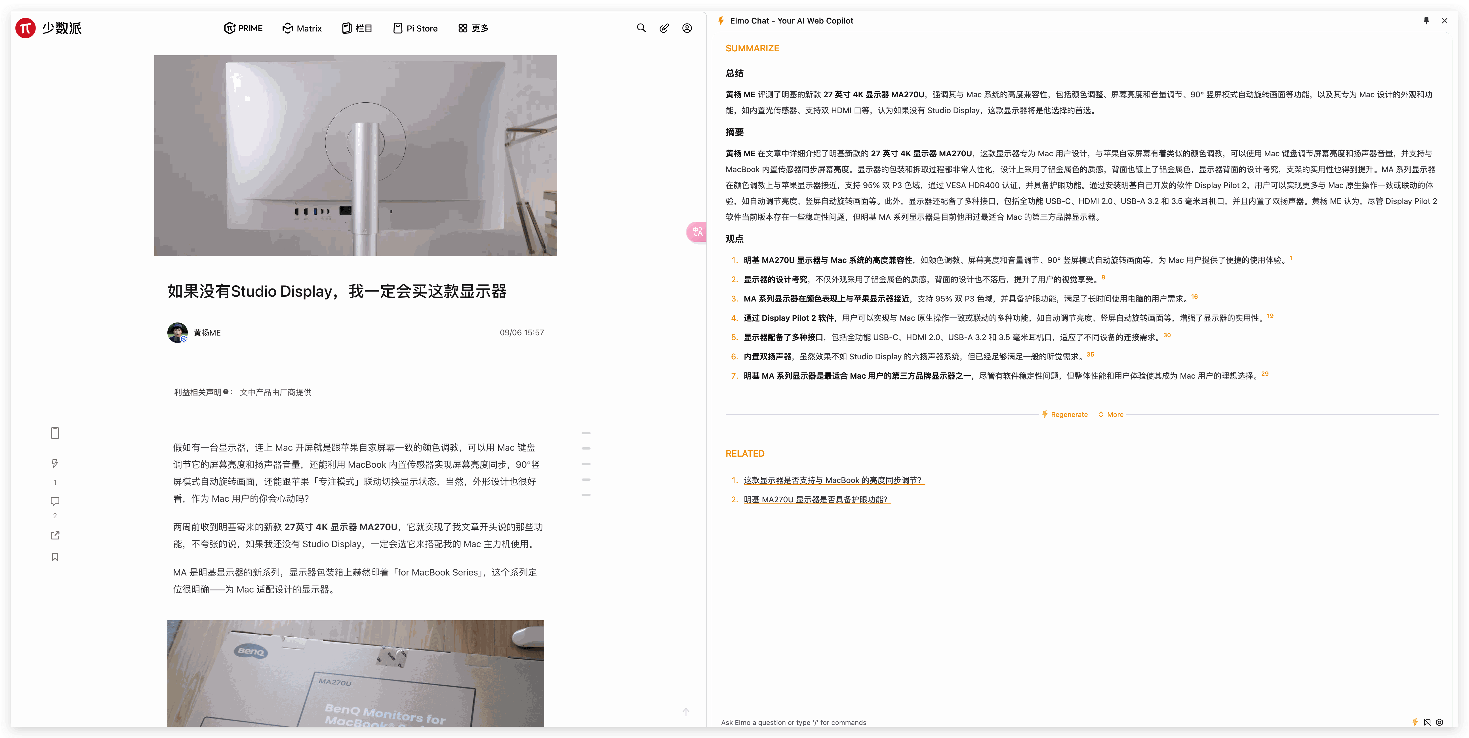Pin the Elmo Chat panel
The image size is (1469, 738).
click(1426, 20)
